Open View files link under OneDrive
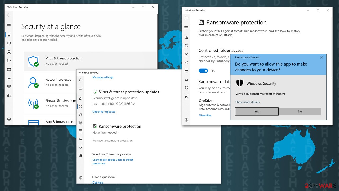This screenshot has height=191, width=339. click(205, 115)
